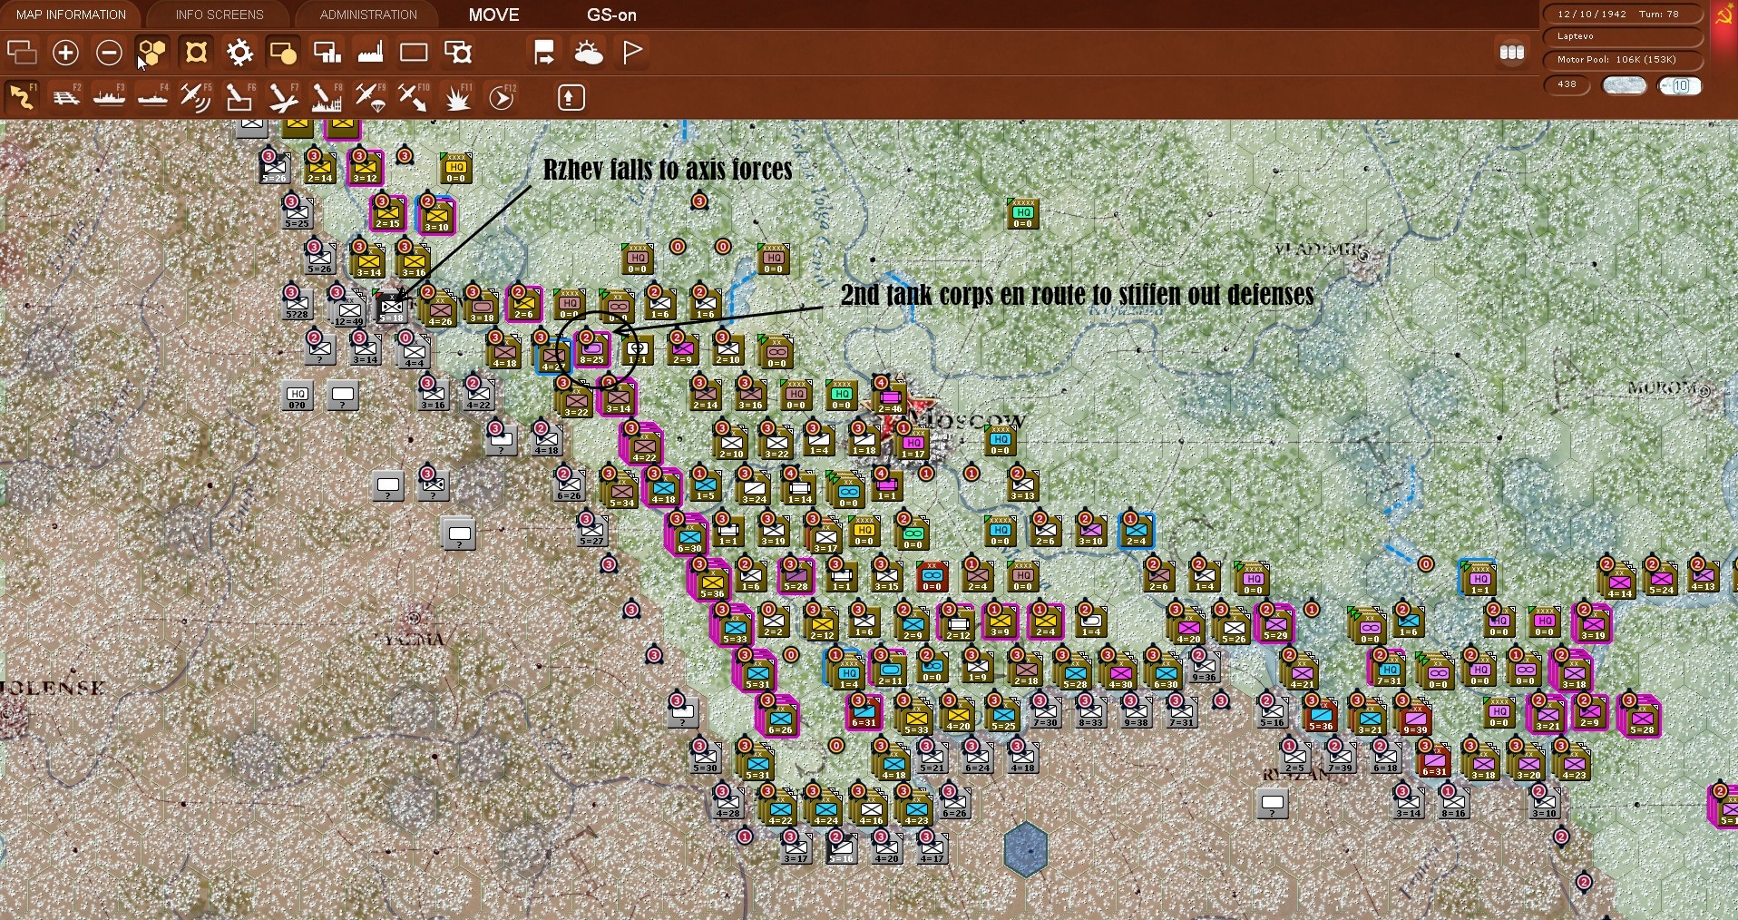Select the 9=39 unit counter

click(1415, 719)
